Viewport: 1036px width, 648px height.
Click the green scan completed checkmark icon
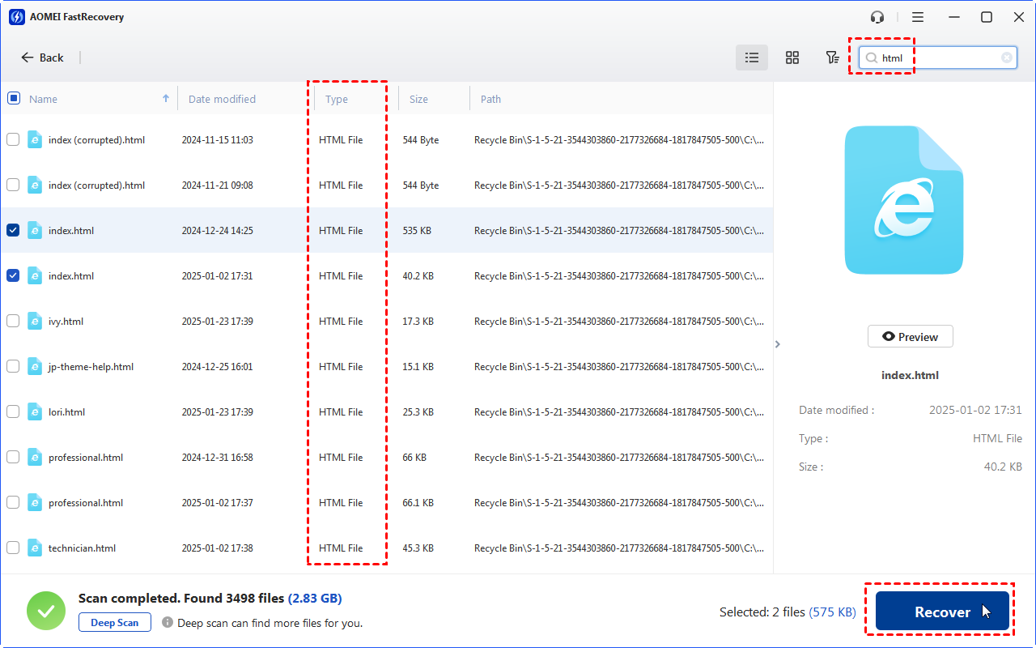[x=46, y=611]
